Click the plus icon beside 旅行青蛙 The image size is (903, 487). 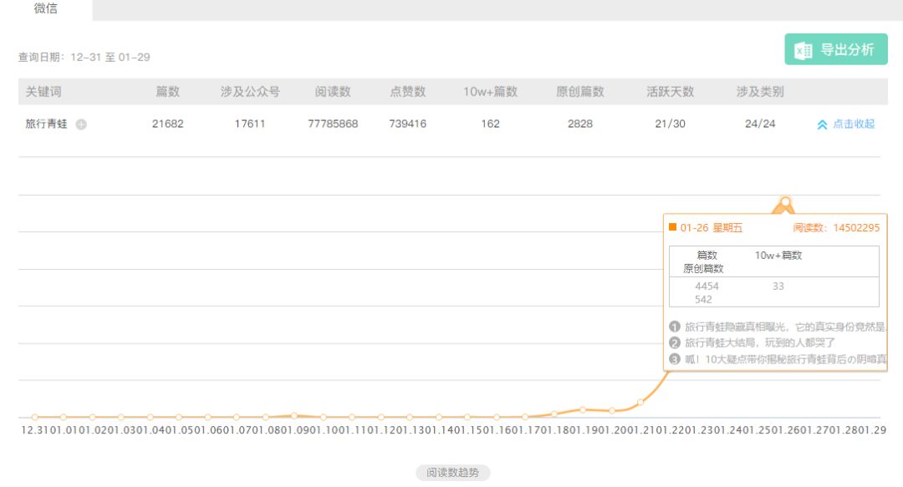pyautogui.click(x=81, y=124)
